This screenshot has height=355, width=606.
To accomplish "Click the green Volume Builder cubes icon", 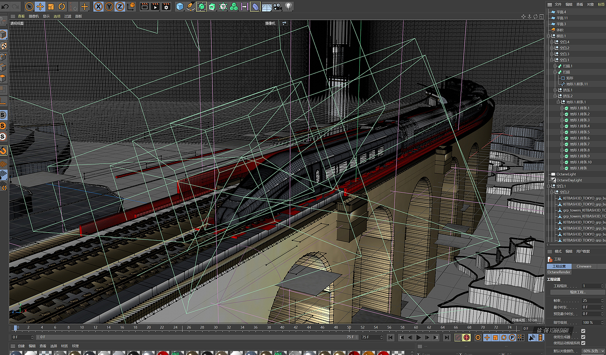I will (233, 7).
